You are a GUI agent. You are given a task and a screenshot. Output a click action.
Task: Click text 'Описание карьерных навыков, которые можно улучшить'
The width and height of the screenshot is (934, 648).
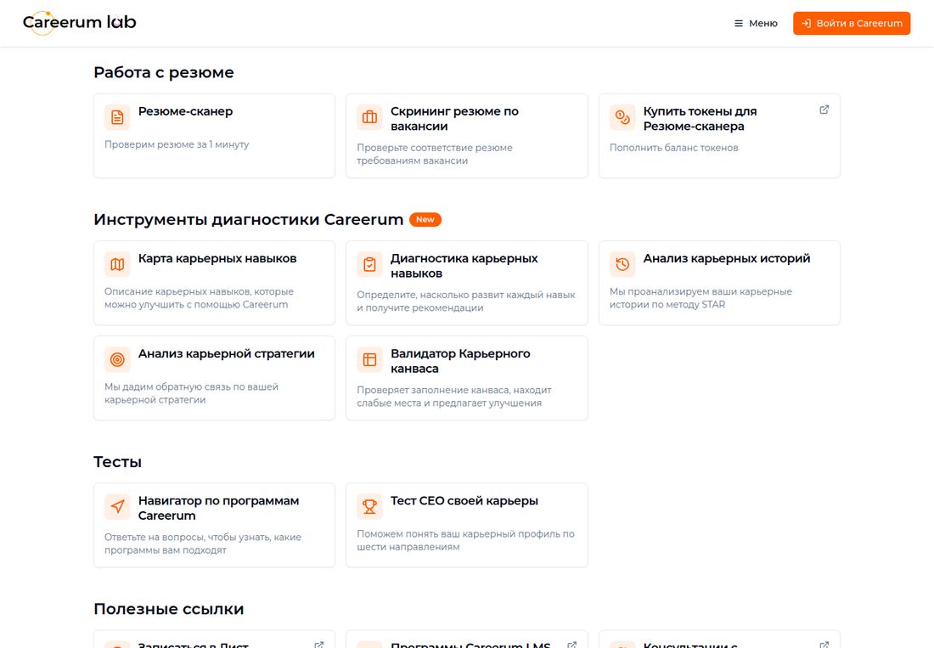(x=199, y=298)
